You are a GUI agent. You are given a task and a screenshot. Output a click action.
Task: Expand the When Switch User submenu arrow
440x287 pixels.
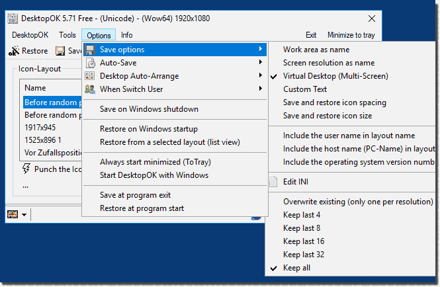pyautogui.click(x=261, y=89)
